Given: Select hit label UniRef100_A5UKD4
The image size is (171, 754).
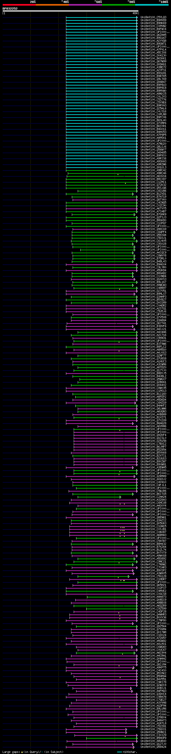Looking at the screenshot, I should pyautogui.click(x=153, y=270).
